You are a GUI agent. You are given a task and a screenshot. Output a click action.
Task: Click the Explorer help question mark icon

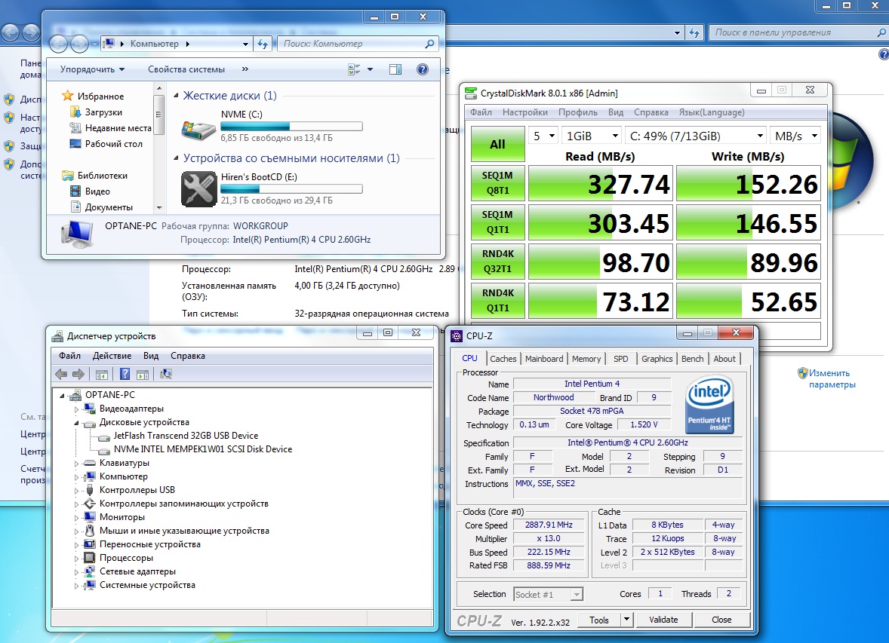coord(423,69)
